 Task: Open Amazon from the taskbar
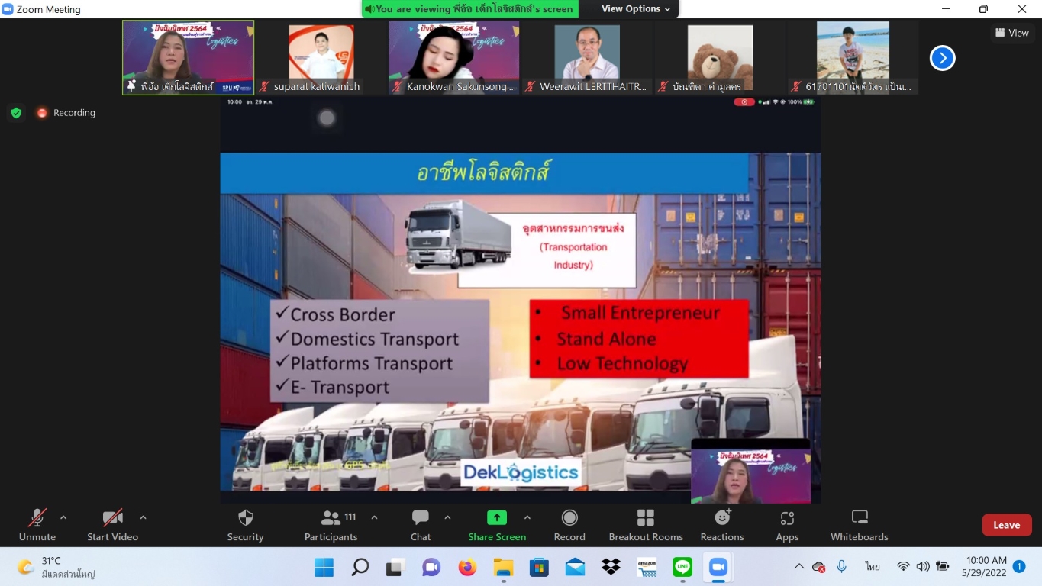pyautogui.click(x=647, y=567)
